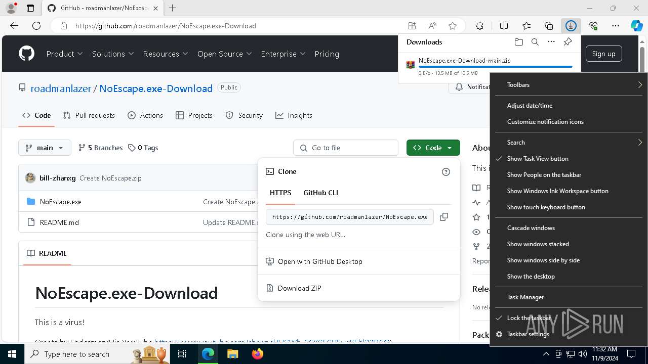Click the Go to file search field
648x364 pixels.
346,148
